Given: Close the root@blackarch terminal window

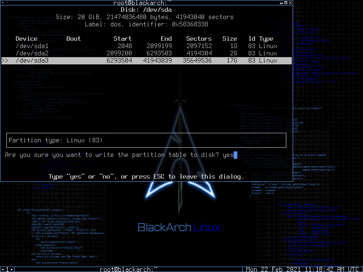Looking at the screenshot, I should [x=290, y=3].
